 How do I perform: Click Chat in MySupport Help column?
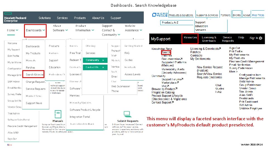[218, 85]
